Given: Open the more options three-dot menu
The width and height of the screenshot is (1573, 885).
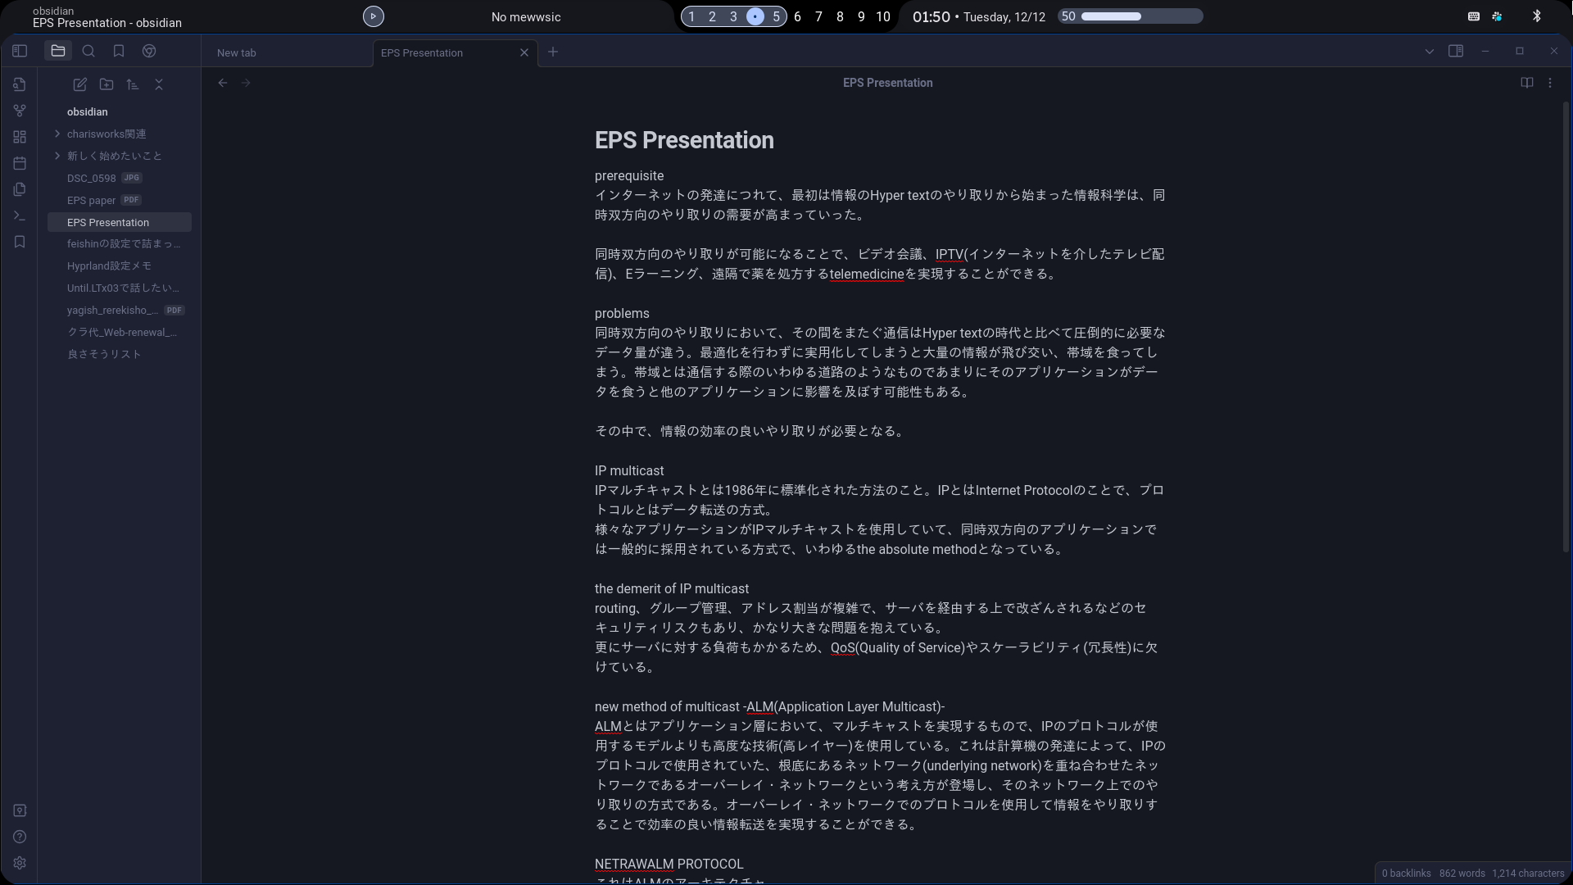Looking at the screenshot, I should point(1550,83).
